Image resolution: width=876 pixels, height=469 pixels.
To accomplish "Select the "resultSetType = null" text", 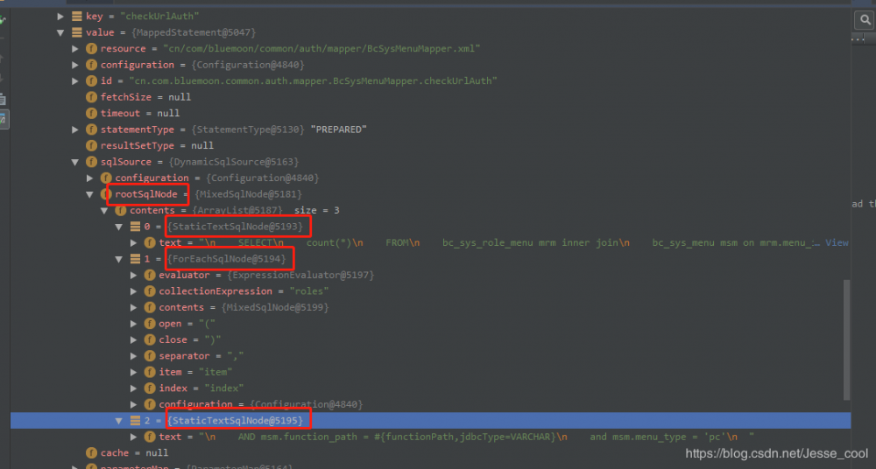I will (x=157, y=146).
